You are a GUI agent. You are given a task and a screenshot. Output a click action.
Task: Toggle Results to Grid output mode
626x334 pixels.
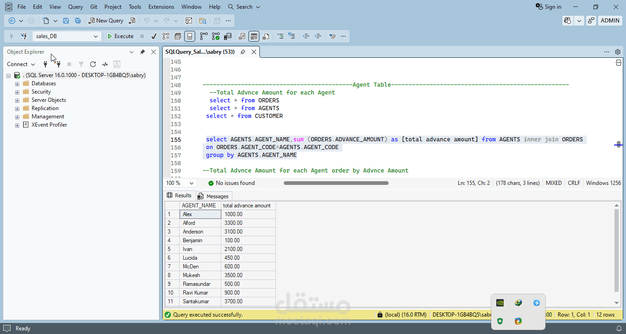point(254,36)
